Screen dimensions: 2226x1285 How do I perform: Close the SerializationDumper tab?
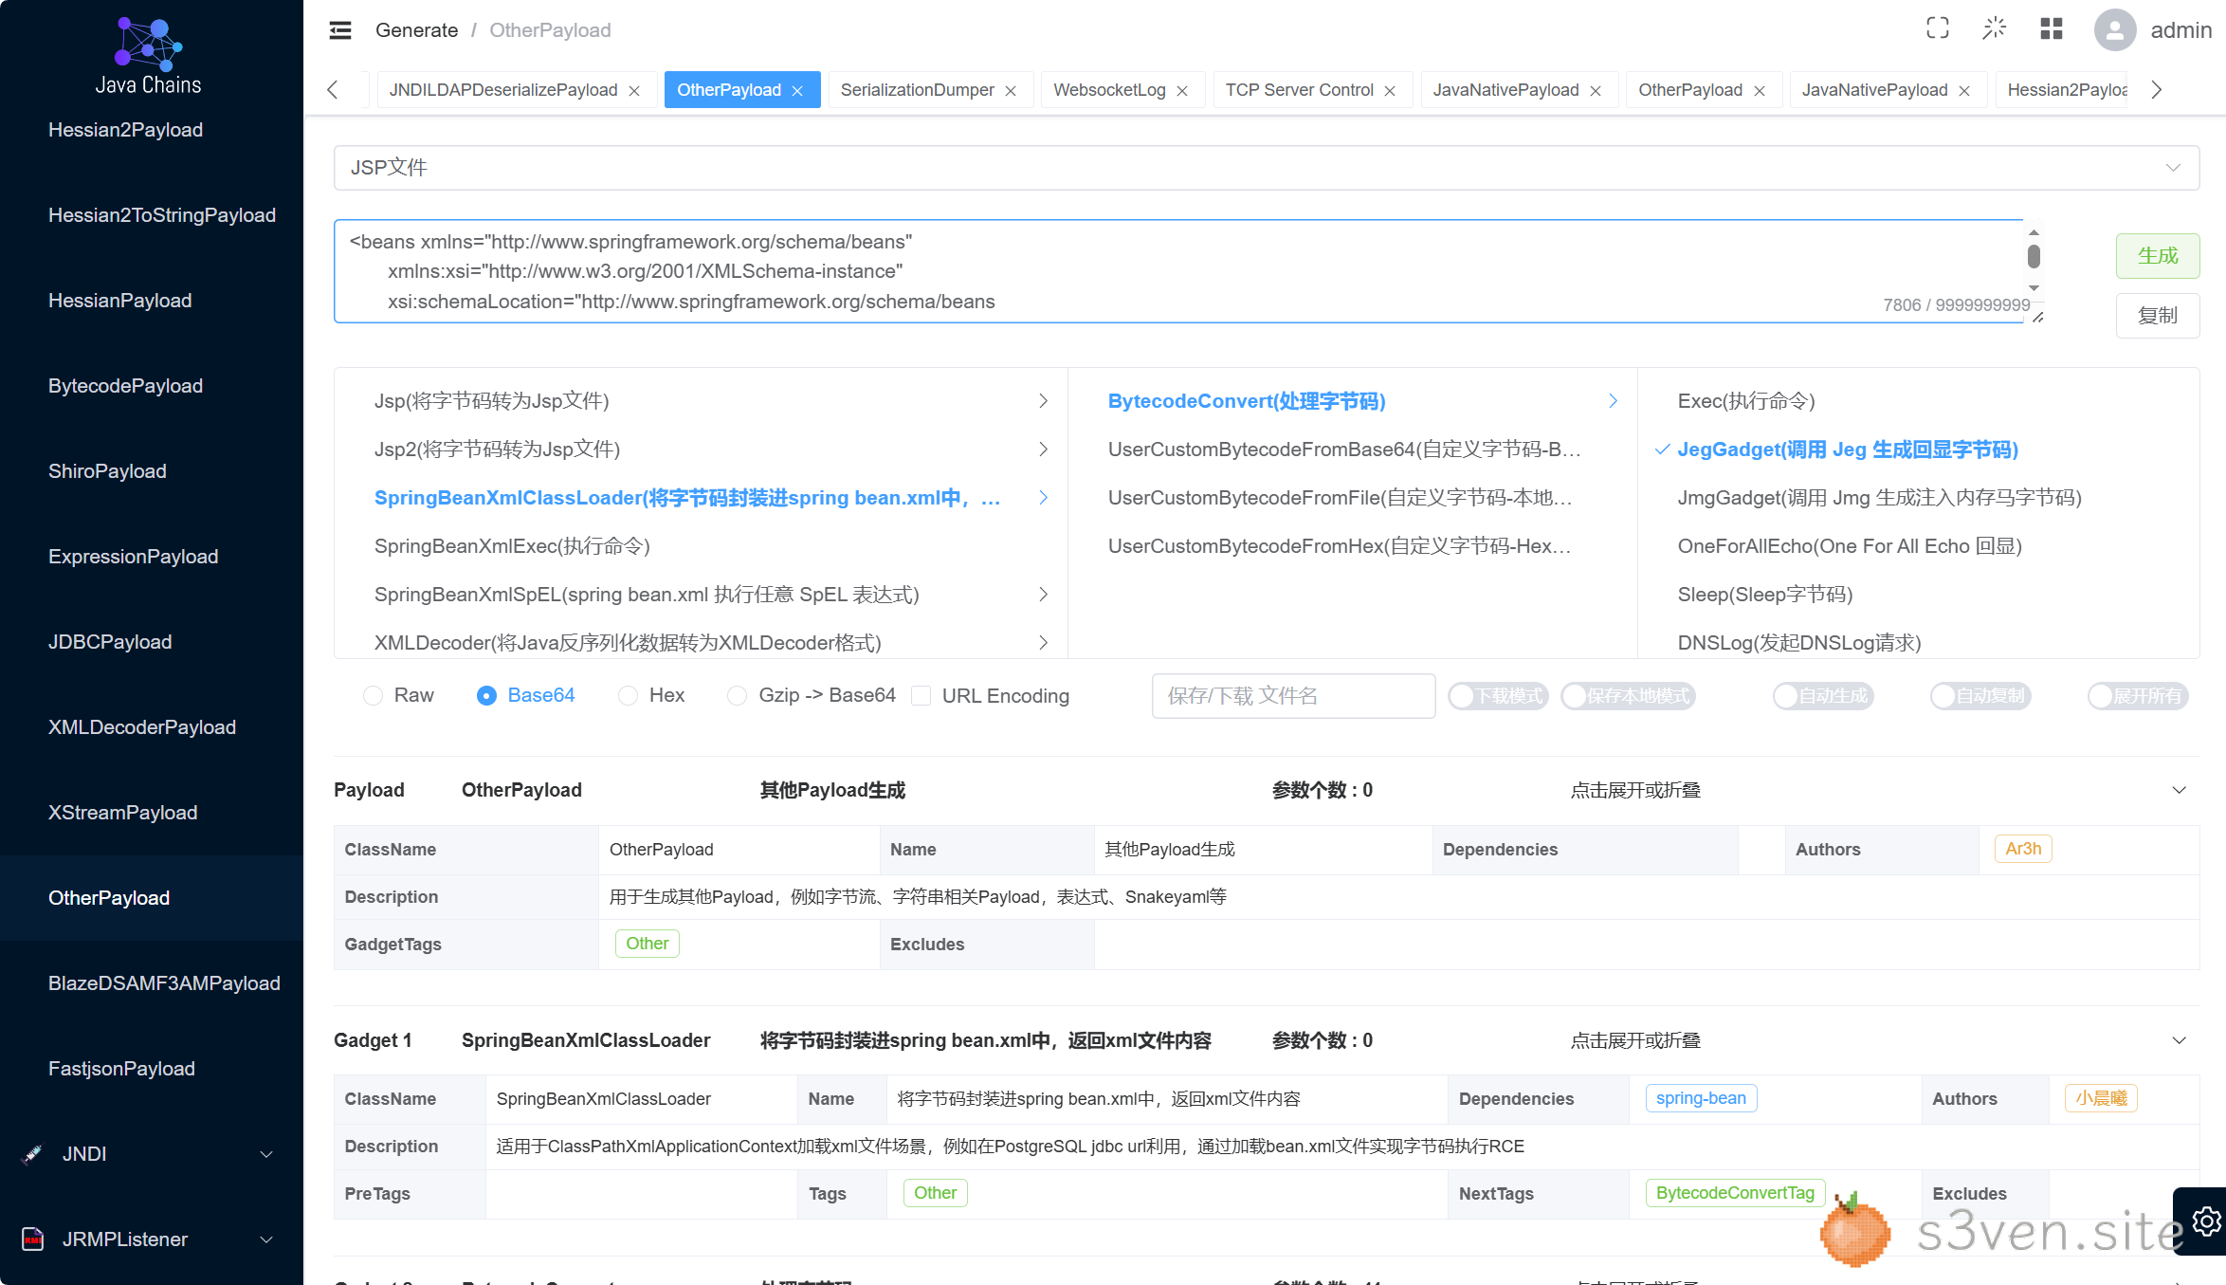point(1012,91)
